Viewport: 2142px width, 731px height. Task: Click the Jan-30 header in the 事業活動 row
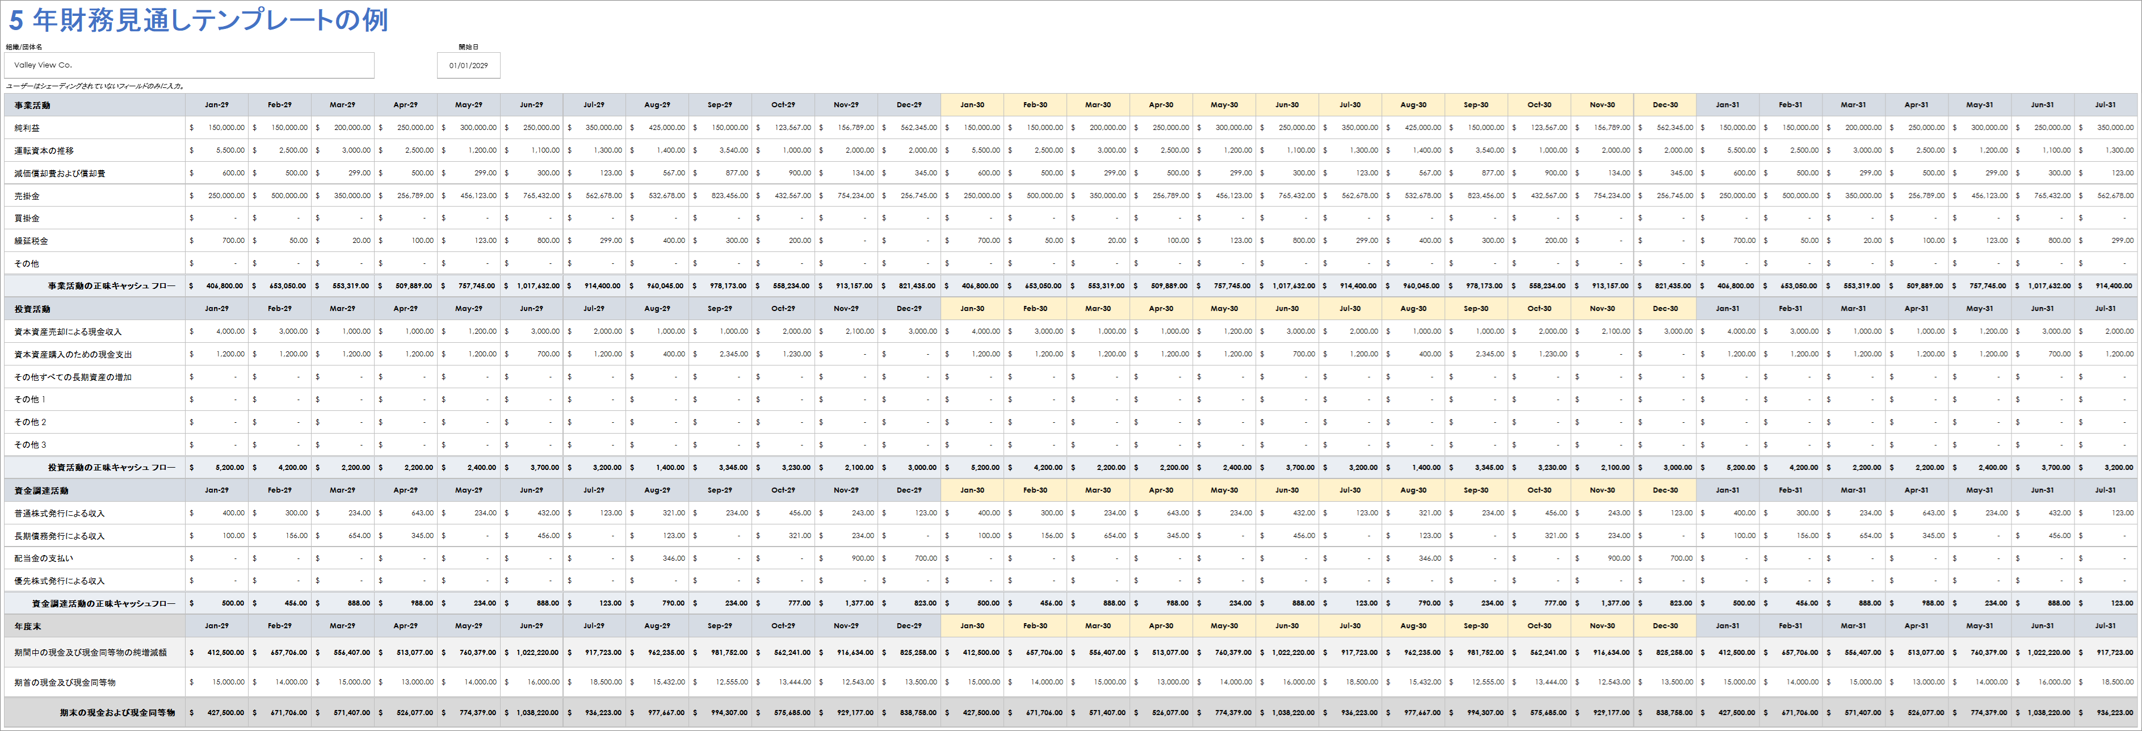point(972,105)
